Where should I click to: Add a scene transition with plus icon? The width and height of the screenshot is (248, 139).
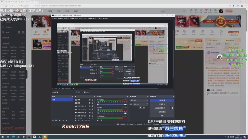coord(140,107)
